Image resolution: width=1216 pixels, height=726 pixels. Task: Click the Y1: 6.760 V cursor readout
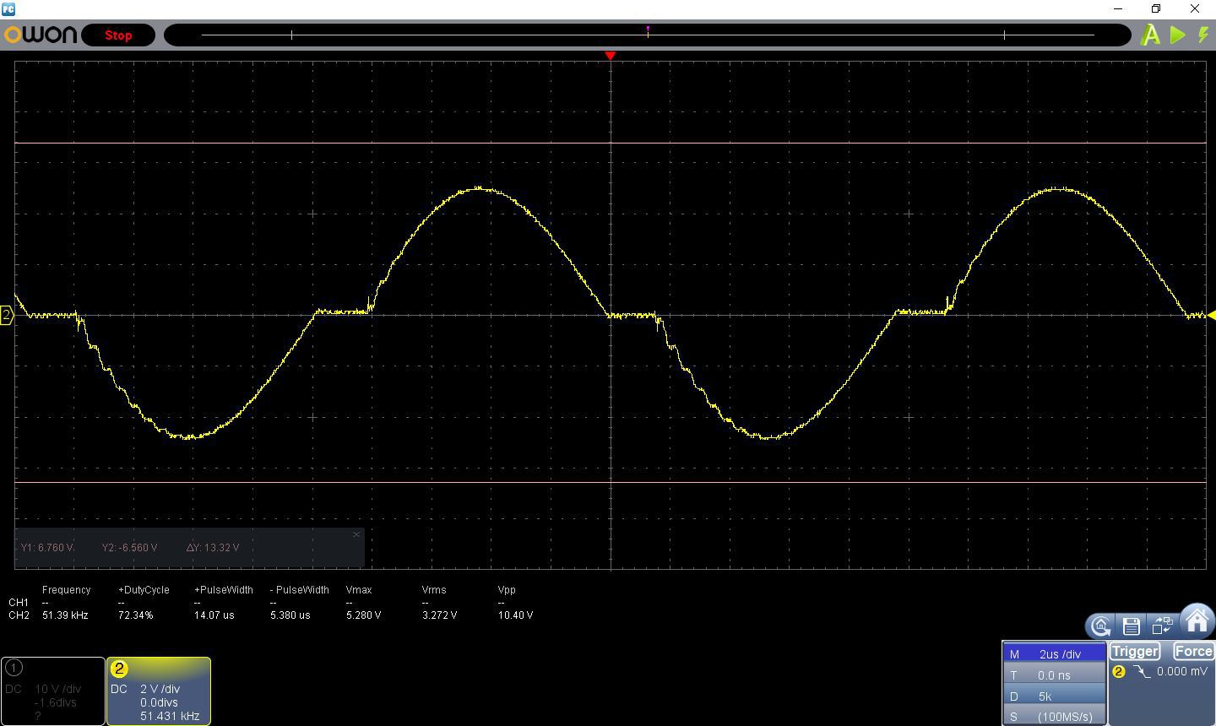pyautogui.click(x=47, y=548)
